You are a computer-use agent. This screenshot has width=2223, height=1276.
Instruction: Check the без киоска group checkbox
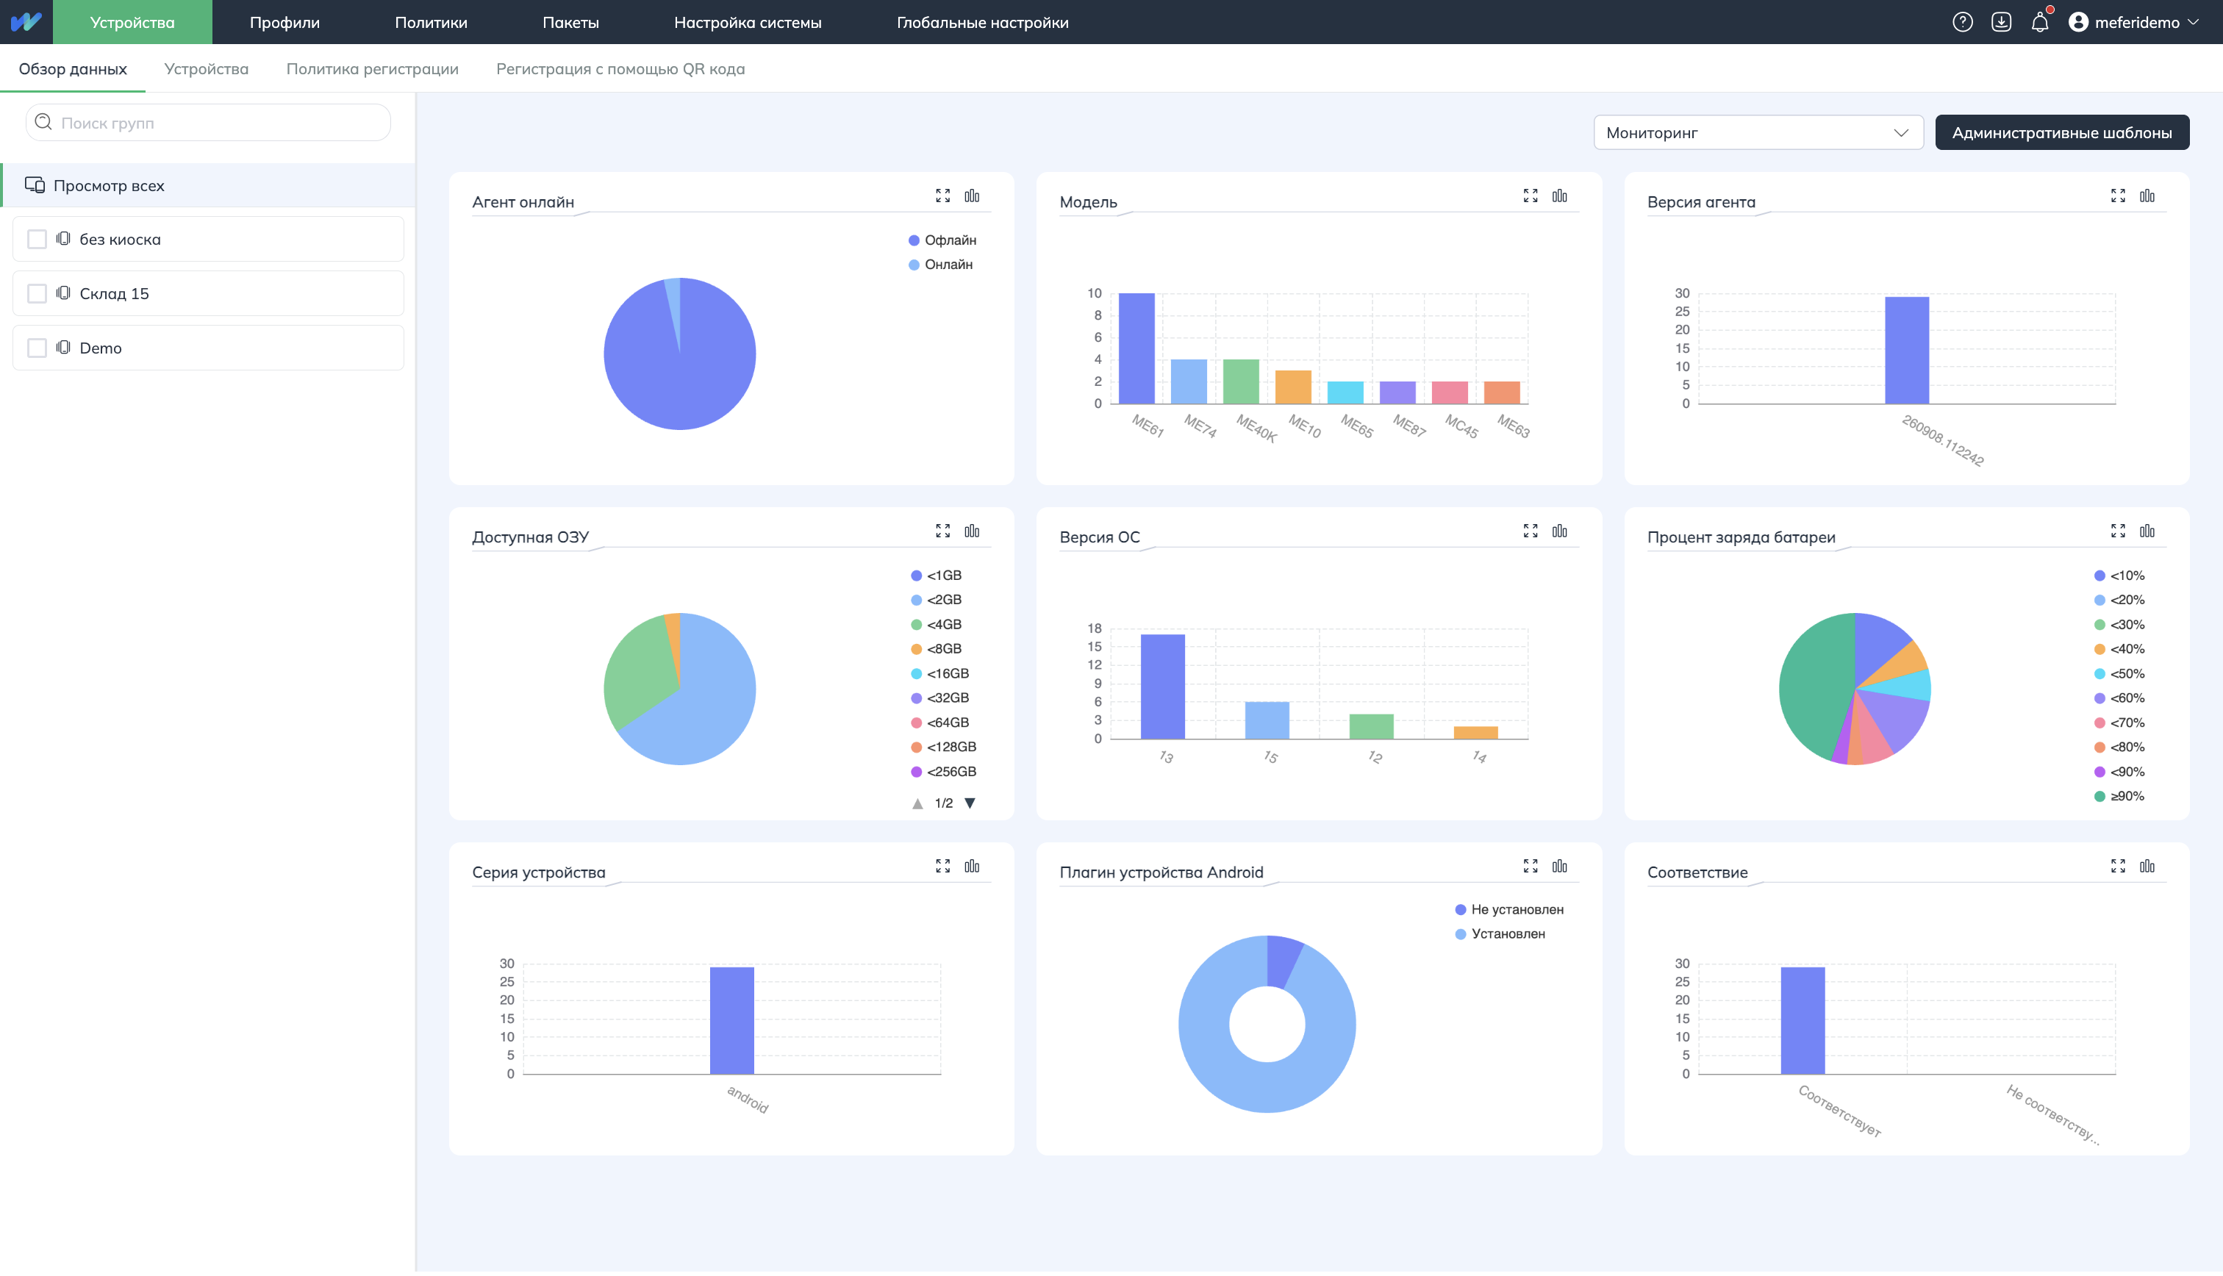(37, 240)
